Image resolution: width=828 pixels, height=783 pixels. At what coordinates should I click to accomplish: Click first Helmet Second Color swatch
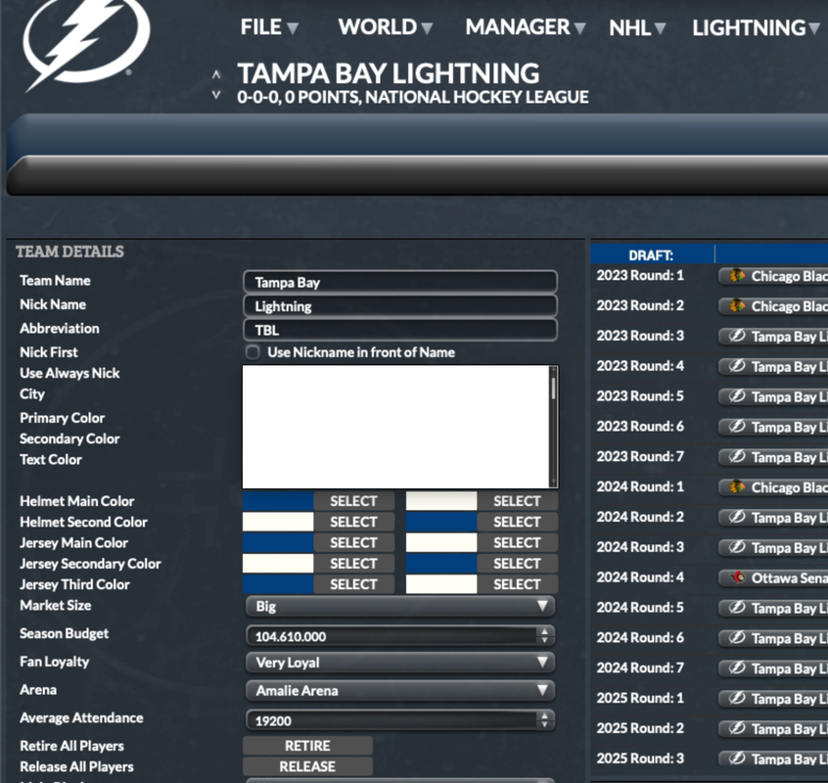coord(278,522)
